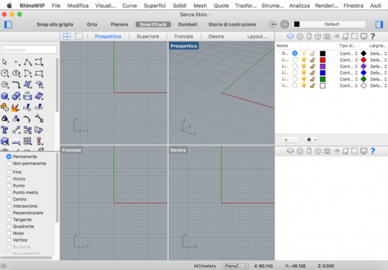Activate the Polyline drawing tool
Viewport: 388px width, 270px height.
tap(28, 62)
